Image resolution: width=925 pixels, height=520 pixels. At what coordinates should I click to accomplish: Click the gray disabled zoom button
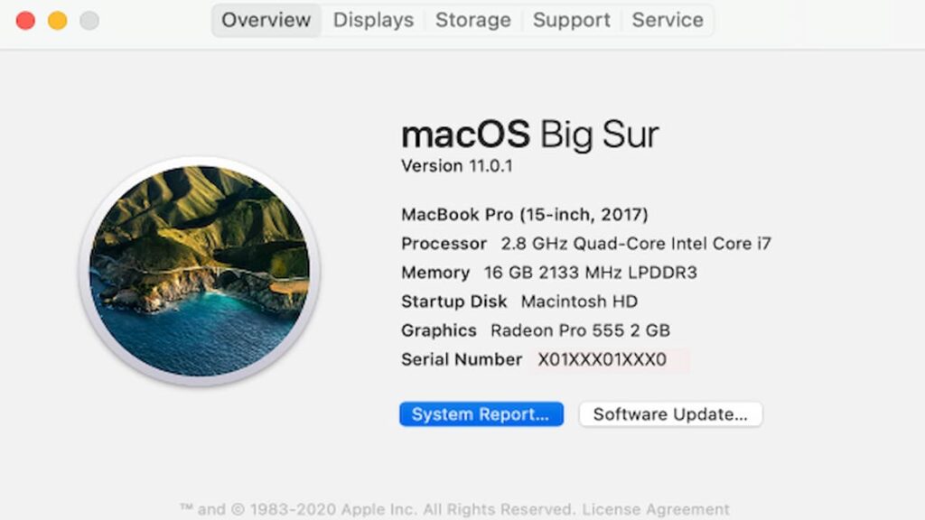pyautogui.click(x=89, y=21)
